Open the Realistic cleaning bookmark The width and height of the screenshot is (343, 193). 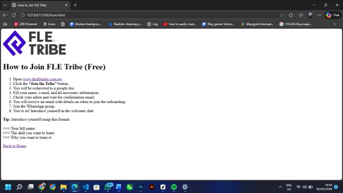(125, 24)
